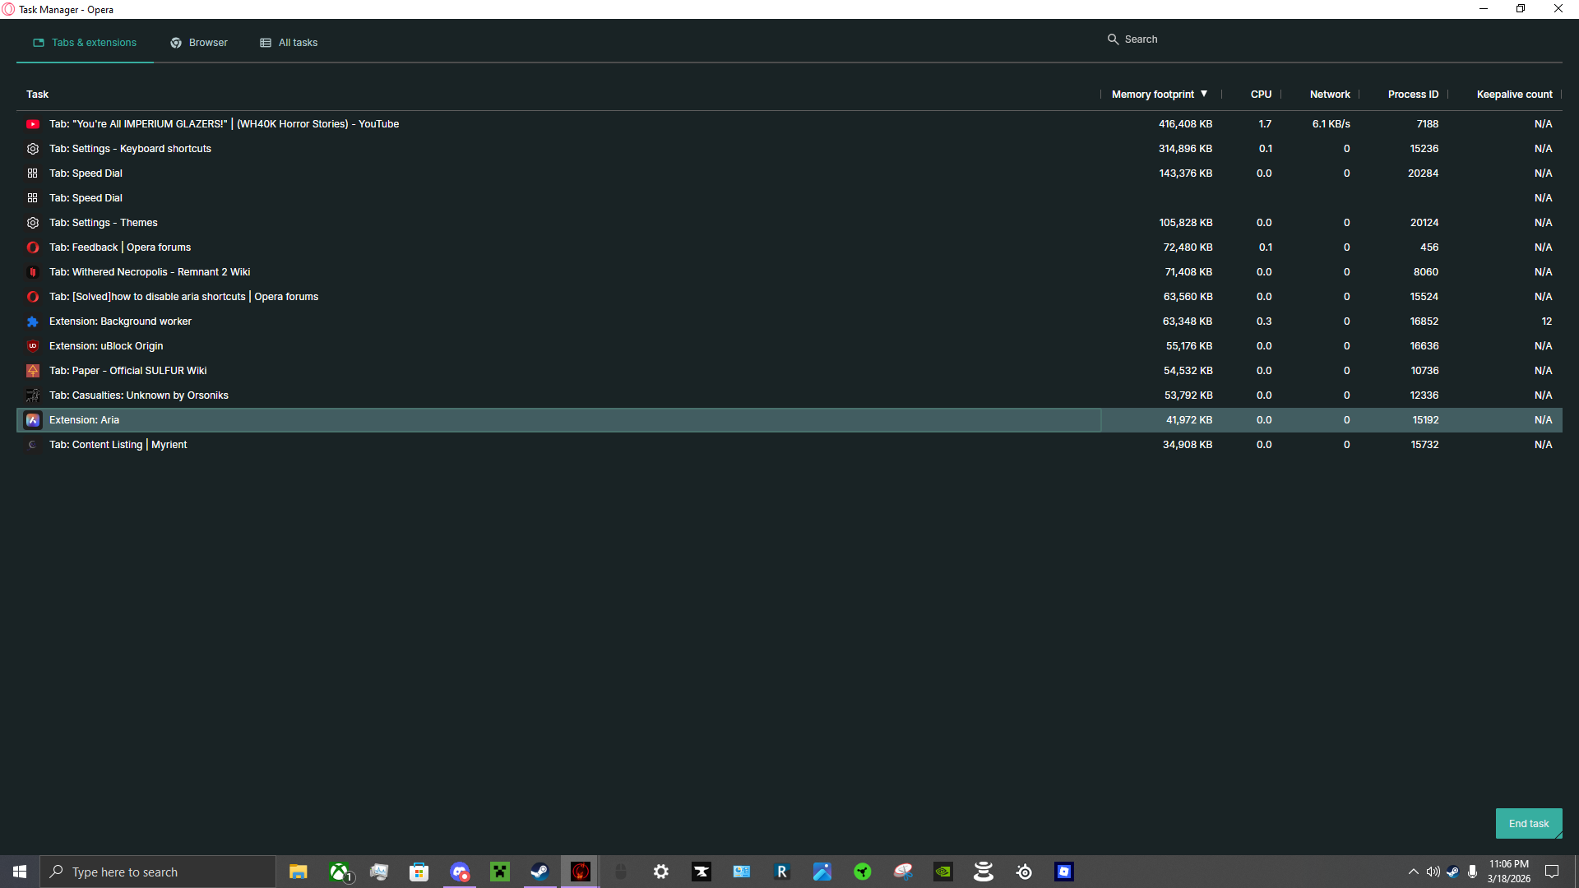Switch to the Browser tab
The height and width of the screenshot is (888, 1579).
pos(199,43)
